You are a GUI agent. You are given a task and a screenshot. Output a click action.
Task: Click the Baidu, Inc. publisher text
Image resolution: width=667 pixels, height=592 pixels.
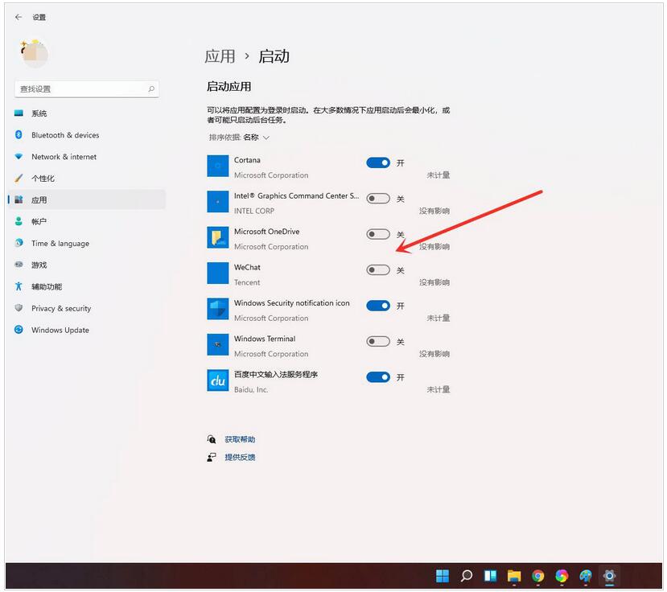250,389
